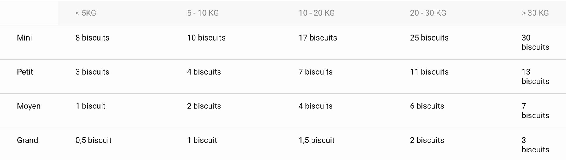Click the "13 biscuits" cell in Petit row
The width and height of the screenshot is (566, 160).
click(x=535, y=76)
